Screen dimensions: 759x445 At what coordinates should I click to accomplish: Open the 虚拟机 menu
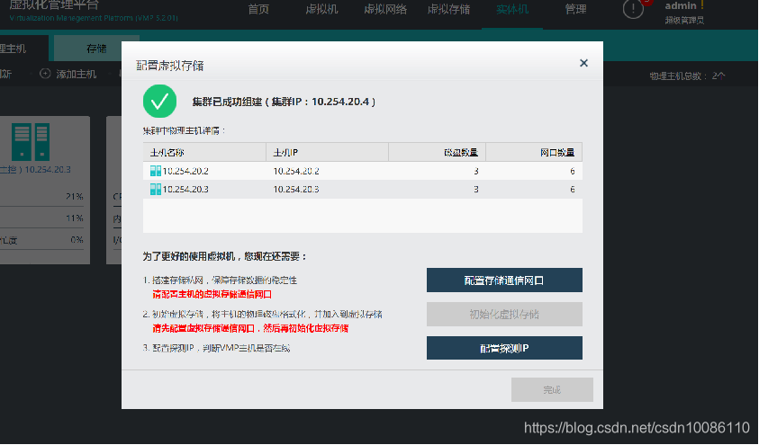coord(322,9)
